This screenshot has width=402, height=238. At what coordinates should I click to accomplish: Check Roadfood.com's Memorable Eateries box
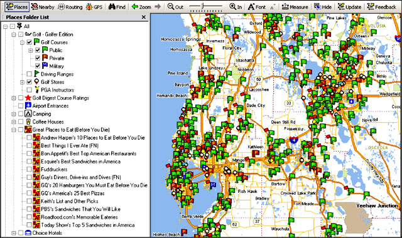coord(30,217)
